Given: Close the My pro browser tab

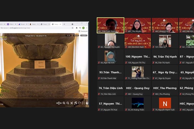Looking at the screenshot, I should click(x=27, y=24).
